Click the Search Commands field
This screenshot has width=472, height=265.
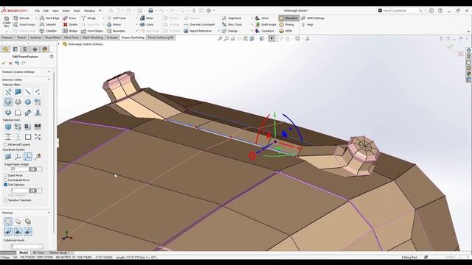tap(400, 10)
